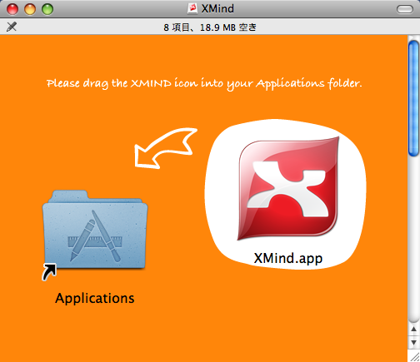The height and width of the screenshot is (362, 420).
Task: Click the green zoom window button
Action: click(47, 9)
